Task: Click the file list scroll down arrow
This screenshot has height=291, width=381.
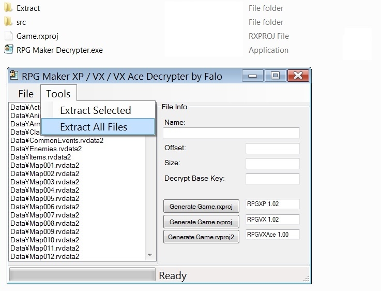Action: 150,255
